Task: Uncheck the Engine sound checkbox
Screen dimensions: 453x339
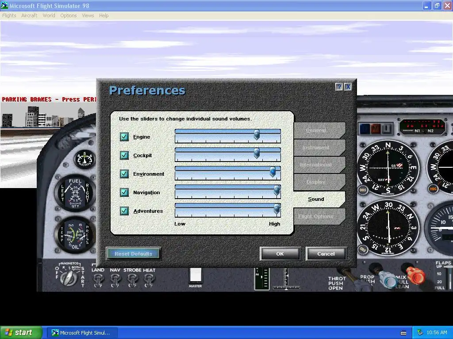Action: coord(124,137)
